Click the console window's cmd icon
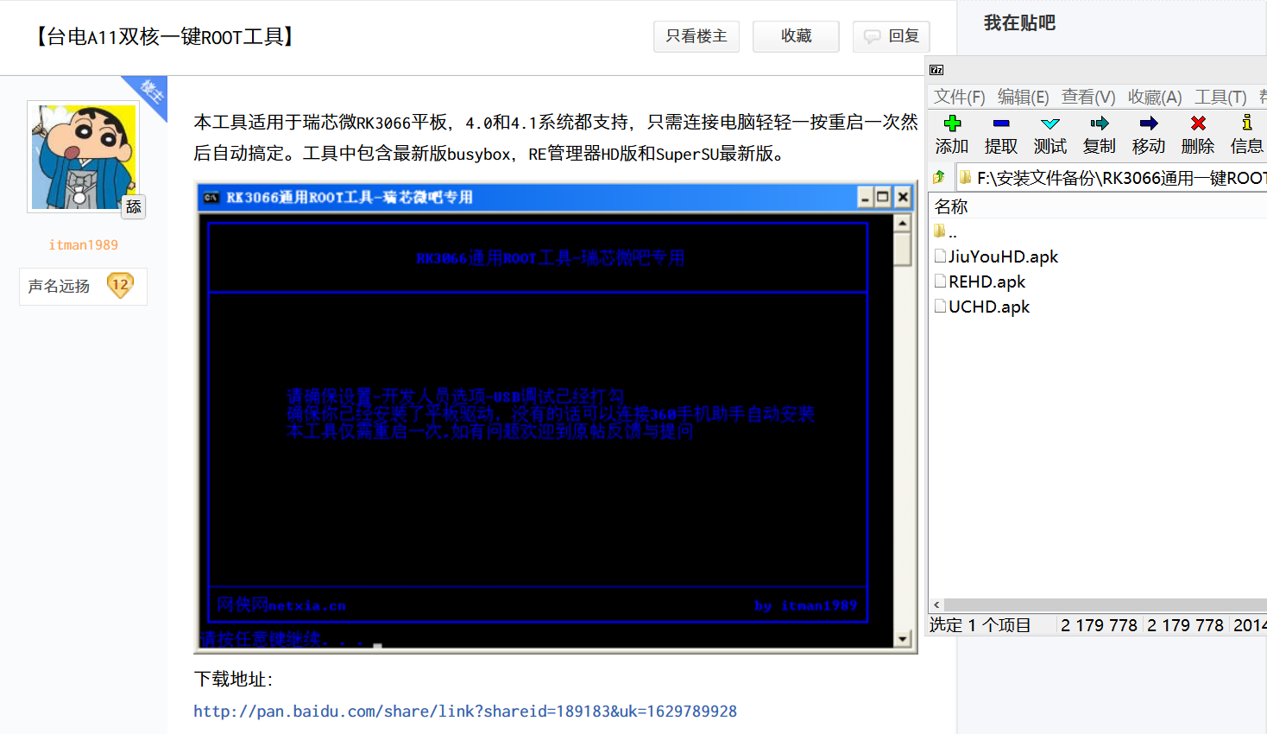1267x734 pixels. pos(211,198)
